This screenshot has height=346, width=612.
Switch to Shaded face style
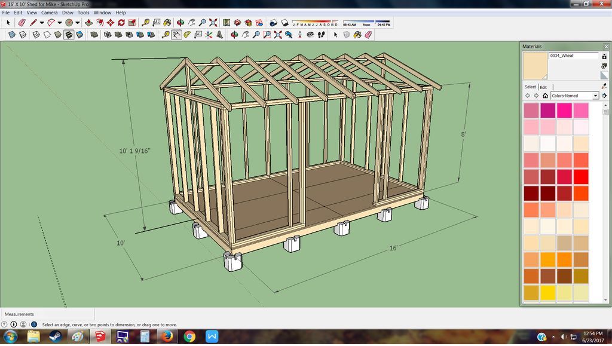pos(58,35)
